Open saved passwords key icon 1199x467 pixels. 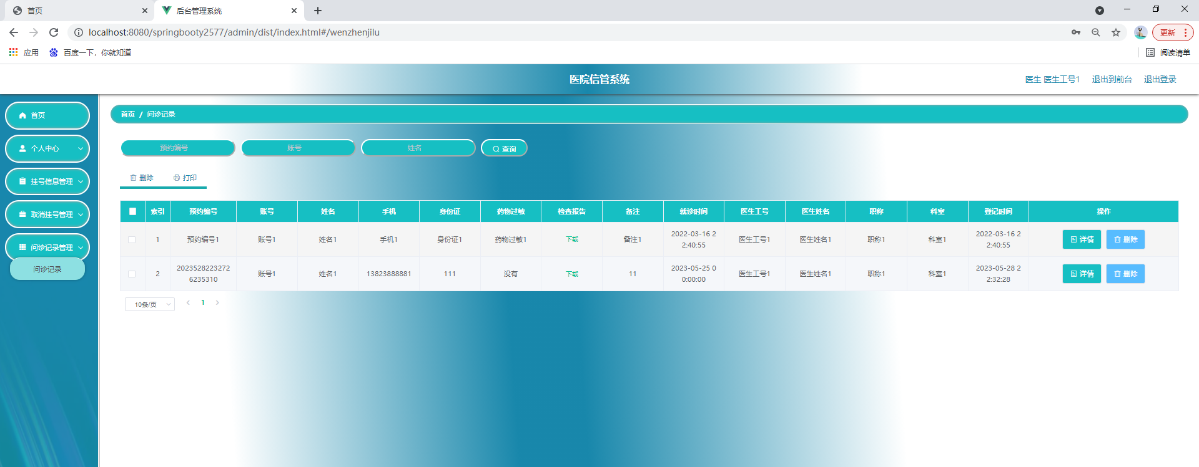tap(1076, 32)
